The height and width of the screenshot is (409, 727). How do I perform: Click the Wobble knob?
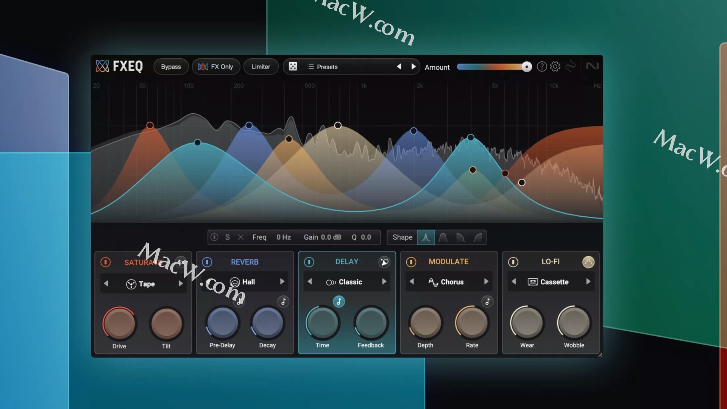(574, 323)
